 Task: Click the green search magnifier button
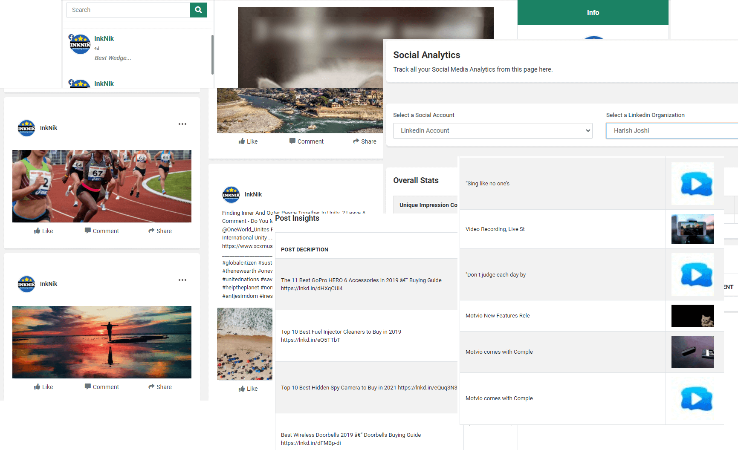click(198, 10)
